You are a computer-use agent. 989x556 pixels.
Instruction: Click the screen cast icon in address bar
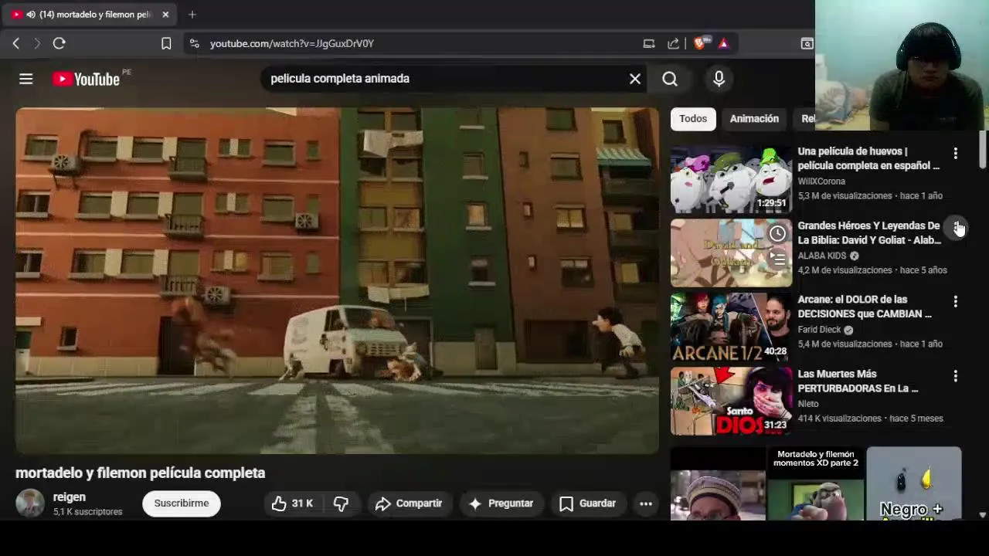click(649, 44)
